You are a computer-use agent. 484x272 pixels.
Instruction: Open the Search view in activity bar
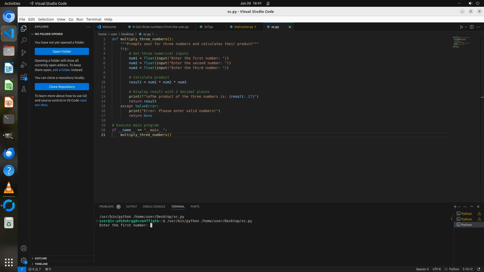pyautogui.click(x=24, y=40)
